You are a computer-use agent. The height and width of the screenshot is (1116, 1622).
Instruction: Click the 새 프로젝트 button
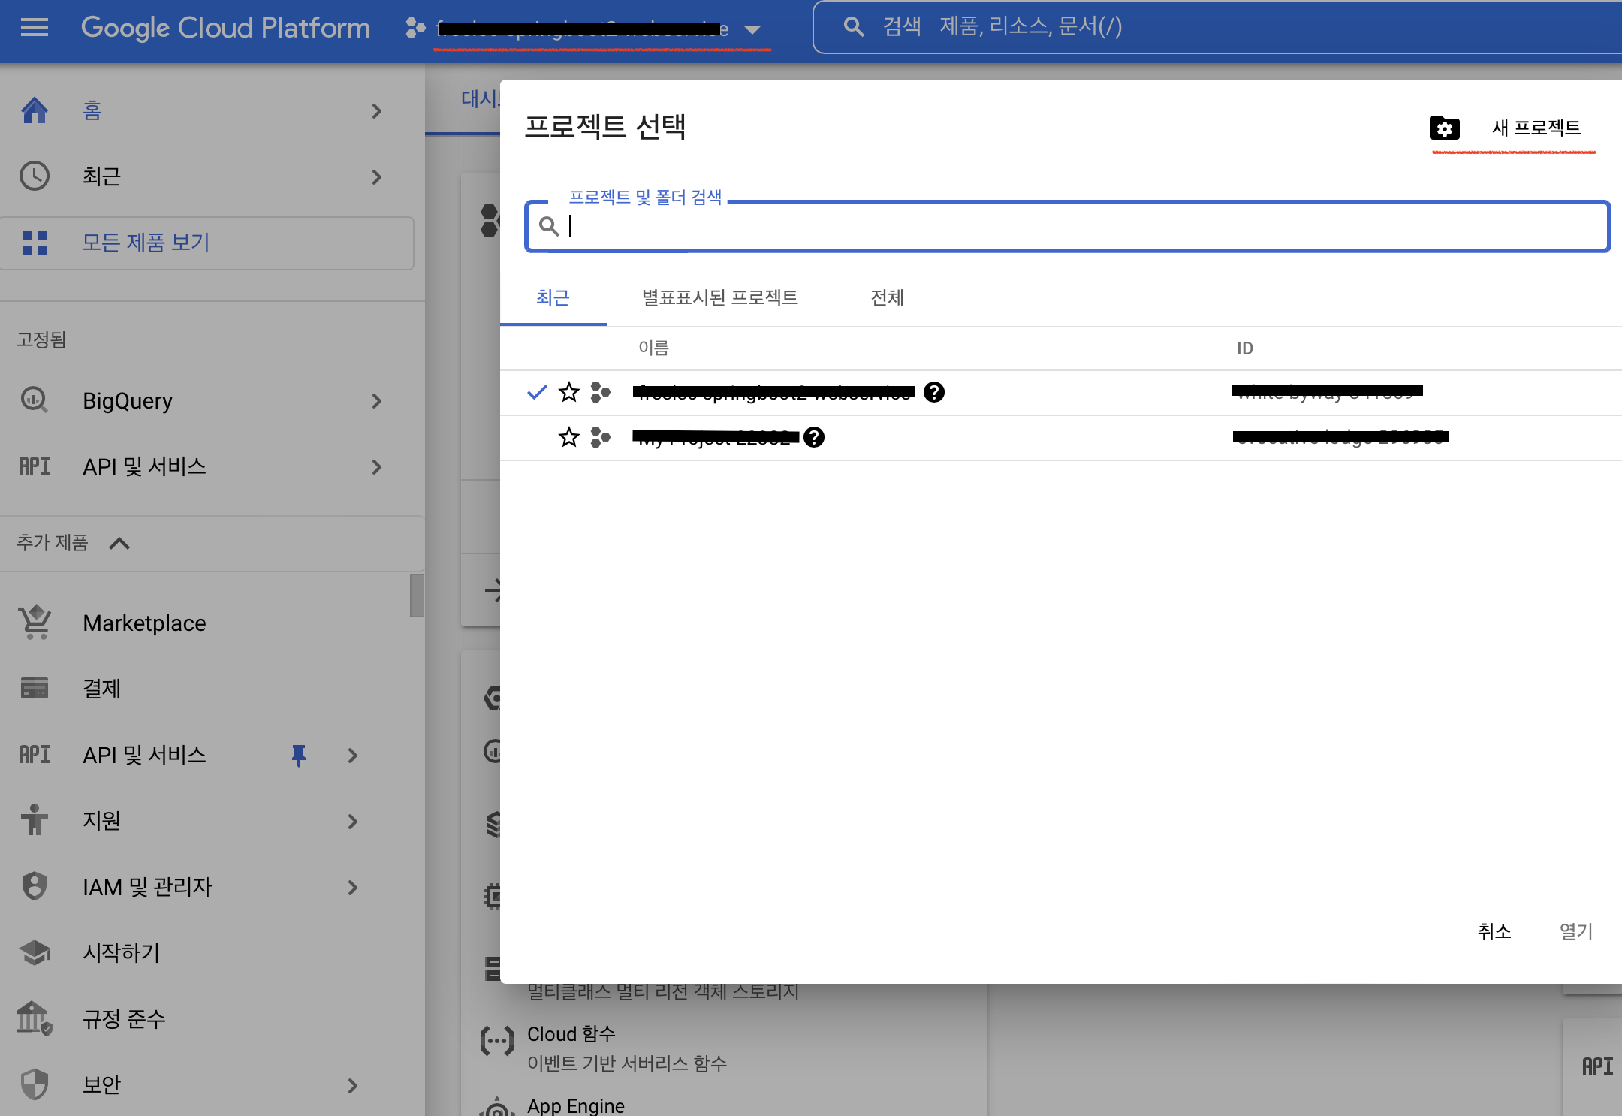pyautogui.click(x=1536, y=128)
